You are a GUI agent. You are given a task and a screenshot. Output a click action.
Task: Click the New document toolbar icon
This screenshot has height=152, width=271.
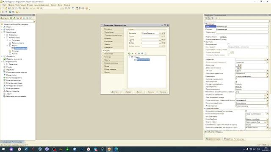click(3, 8)
